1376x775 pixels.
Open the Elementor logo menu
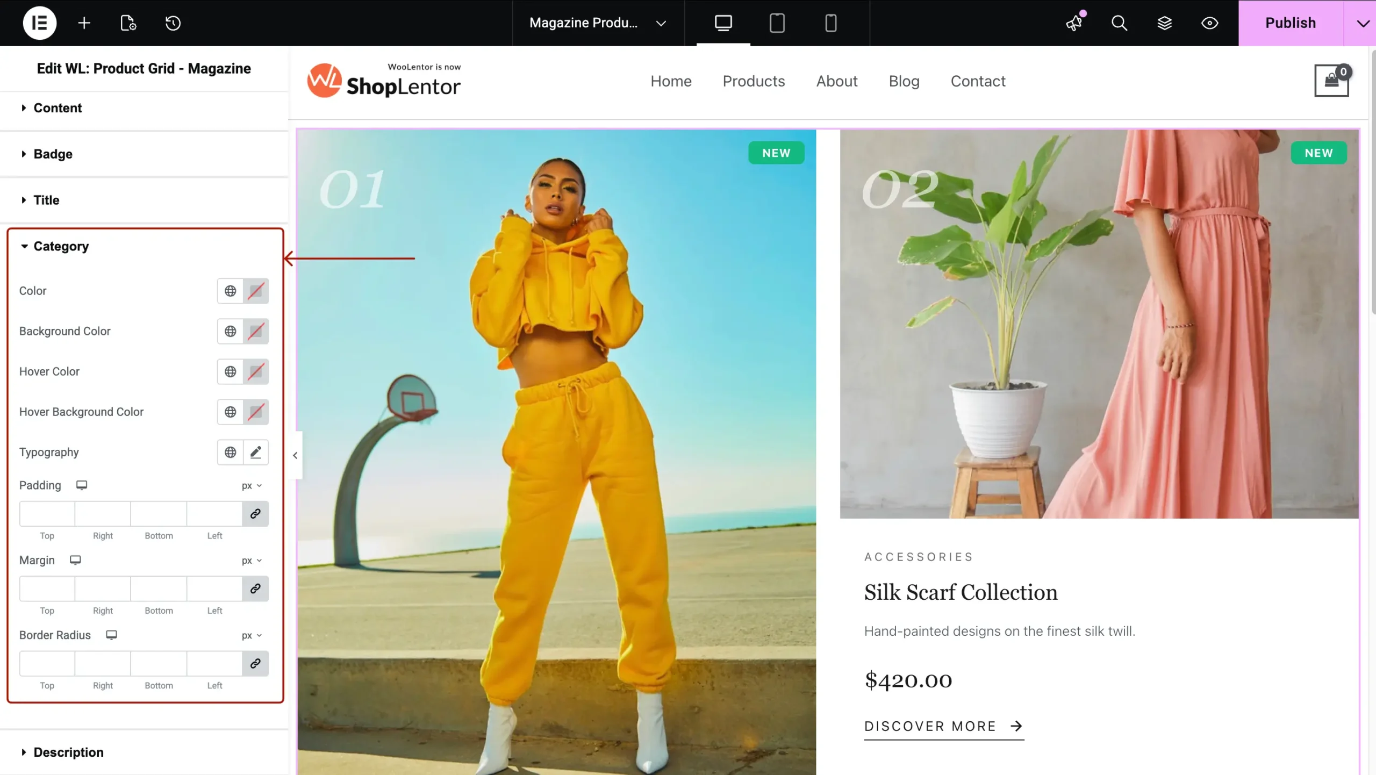coord(39,23)
